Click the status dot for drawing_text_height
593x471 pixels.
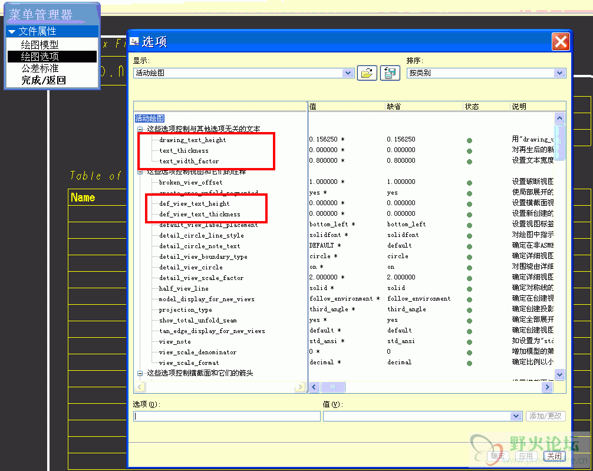tap(469, 140)
